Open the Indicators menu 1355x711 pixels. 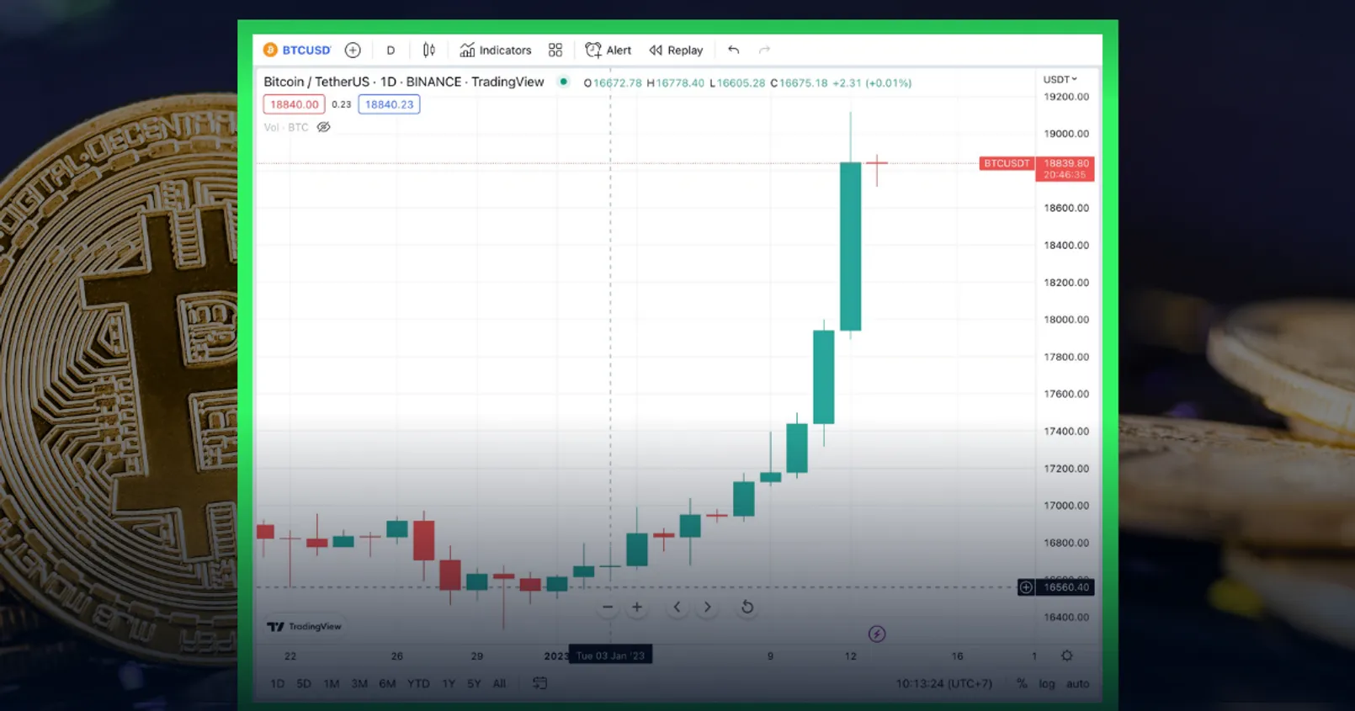coord(496,50)
